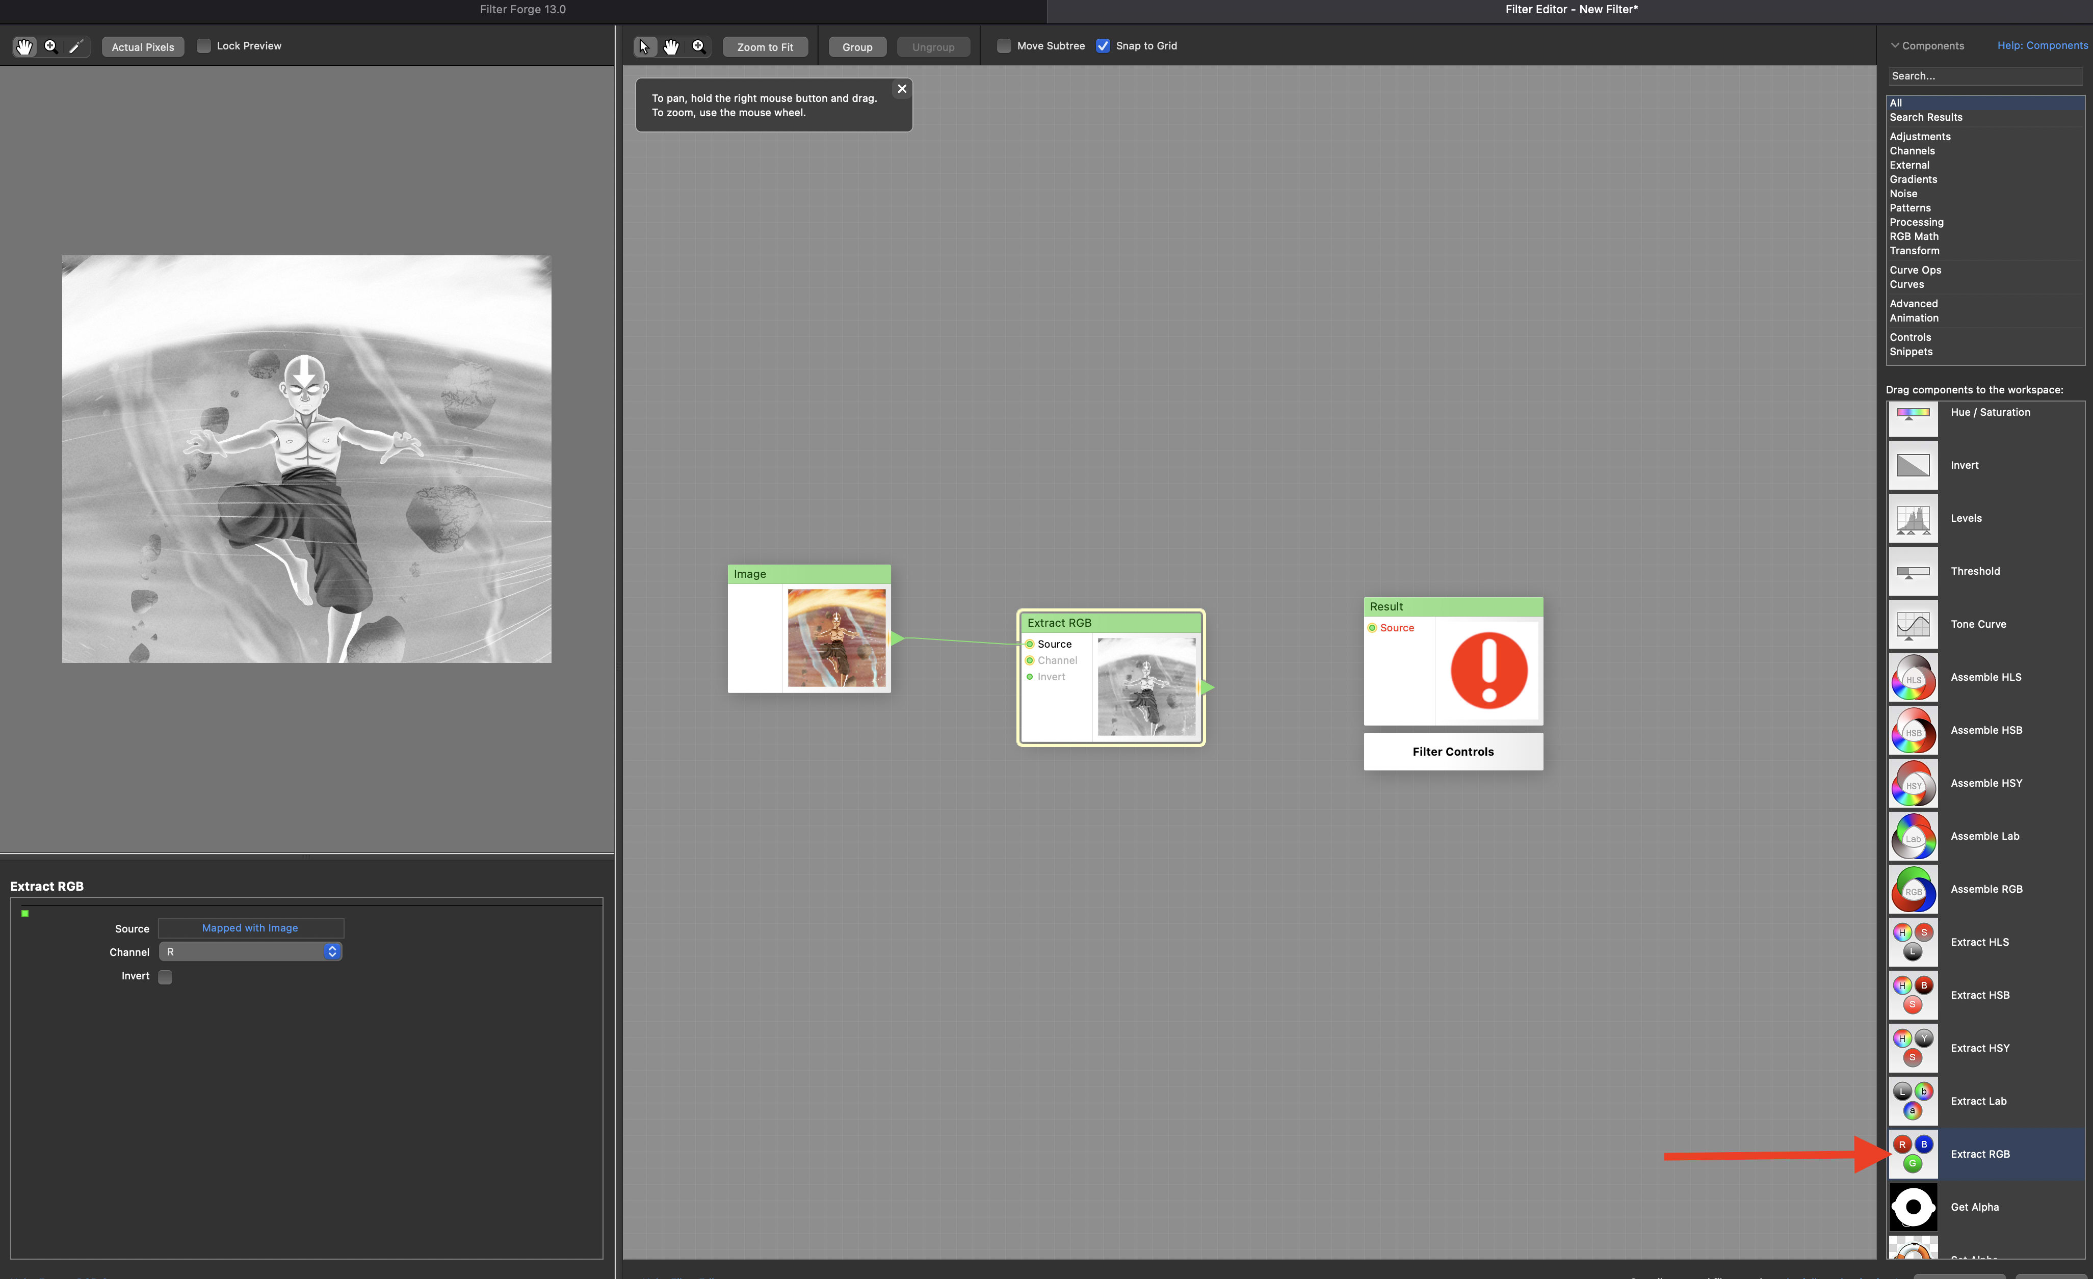Select the Gradients category
Screen dimensions: 2093x1279
click(x=1985, y=179)
